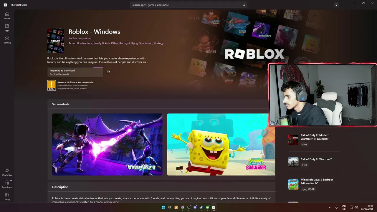Viewport: 377px width, 212px height.
Task: Open the Home section in sidebar
Action: tap(7, 15)
